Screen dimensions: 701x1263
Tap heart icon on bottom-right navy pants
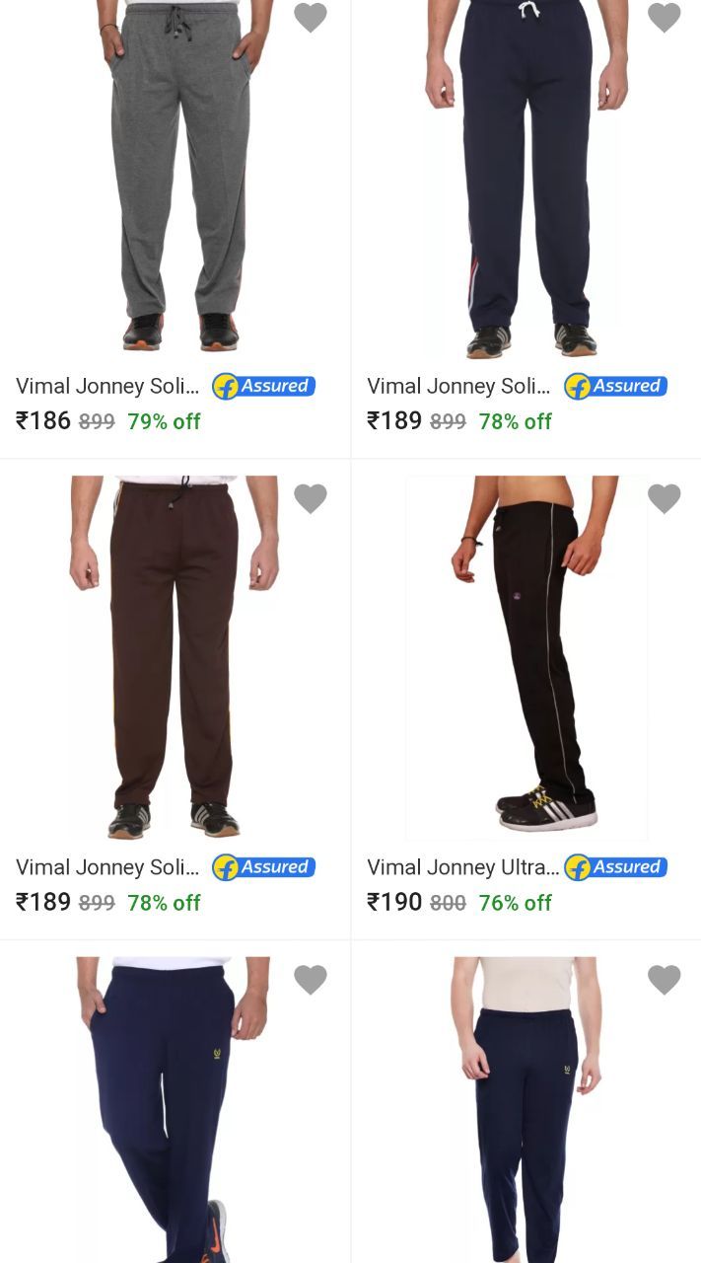click(x=664, y=979)
